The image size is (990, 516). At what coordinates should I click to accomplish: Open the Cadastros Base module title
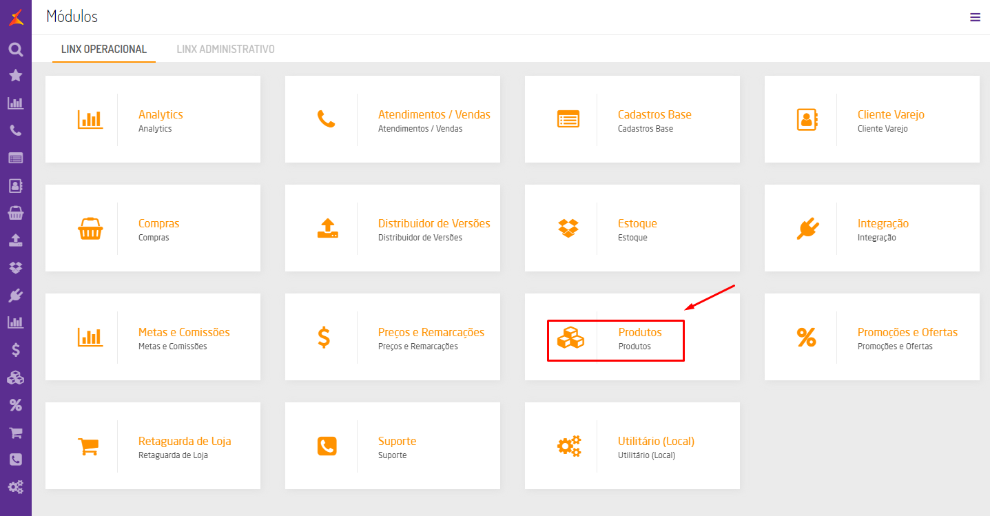coord(654,114)
